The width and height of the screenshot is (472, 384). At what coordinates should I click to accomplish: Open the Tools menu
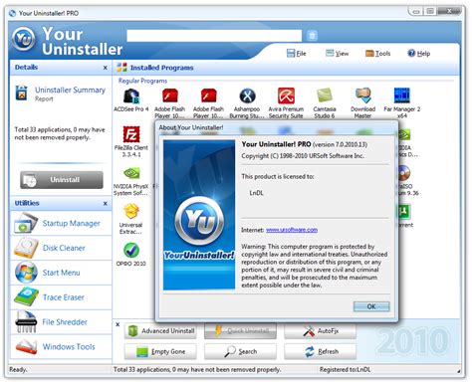[378, 54]
